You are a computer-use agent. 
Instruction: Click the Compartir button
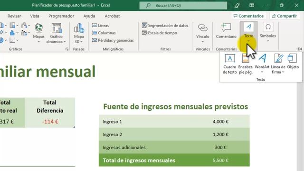(284, 16)
